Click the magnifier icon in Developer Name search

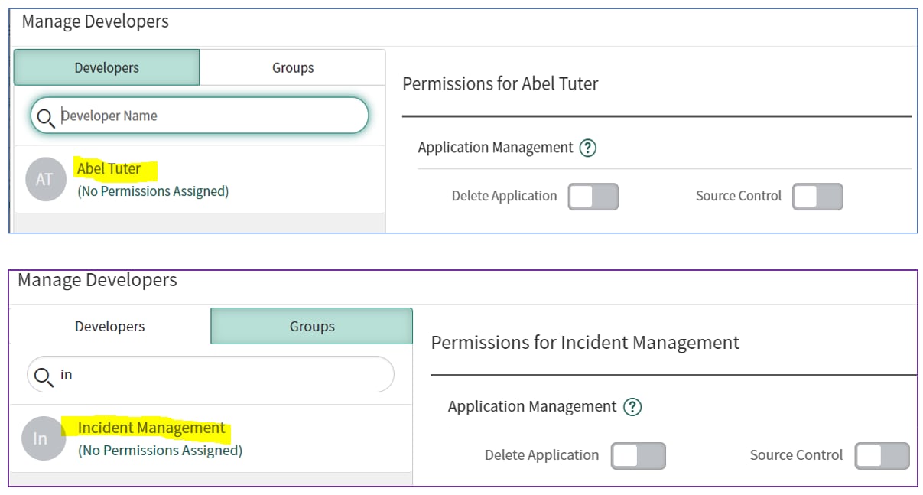[45, 116]
